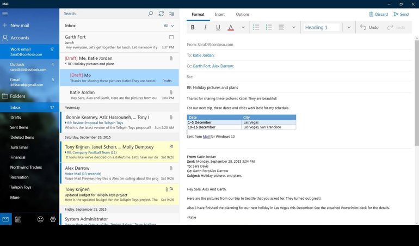Send the email
The width and height of the screenshot is (419, 246).
(x=401, y=14)
